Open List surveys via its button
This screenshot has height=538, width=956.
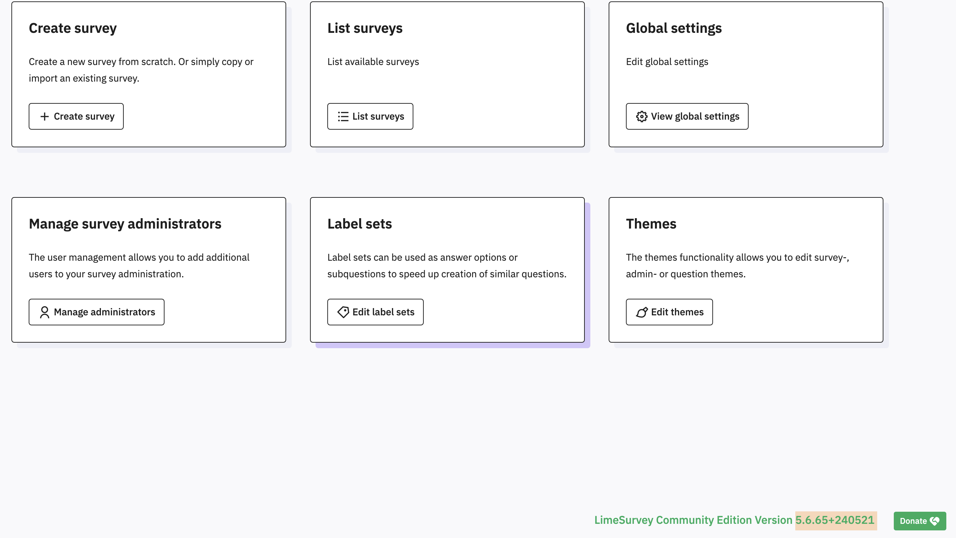[370, 117]
